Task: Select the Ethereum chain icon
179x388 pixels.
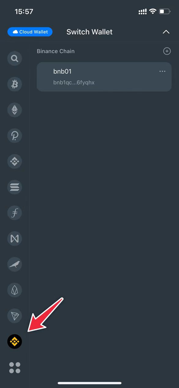Action: pos(15,110)
